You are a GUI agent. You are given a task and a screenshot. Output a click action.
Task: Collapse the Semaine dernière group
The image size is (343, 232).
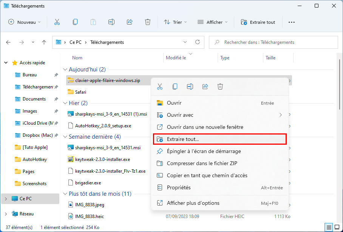pyautogui.click(x=65, y=137)
